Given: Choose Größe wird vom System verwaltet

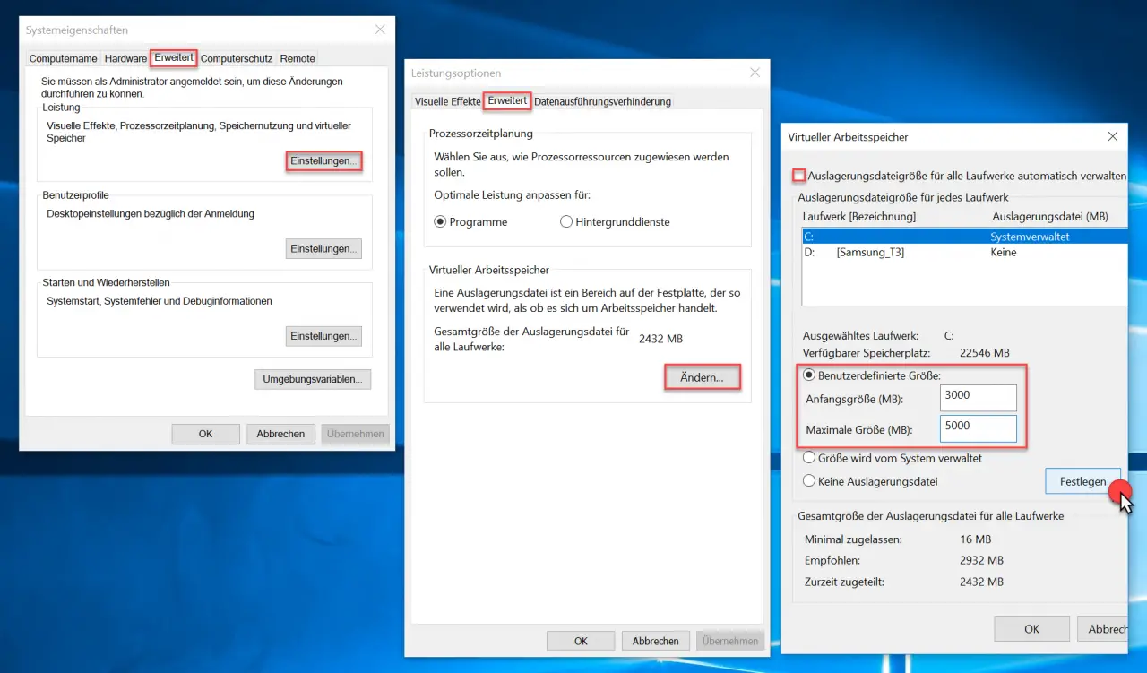Looking at the screenshot, I should click(807, 457).
